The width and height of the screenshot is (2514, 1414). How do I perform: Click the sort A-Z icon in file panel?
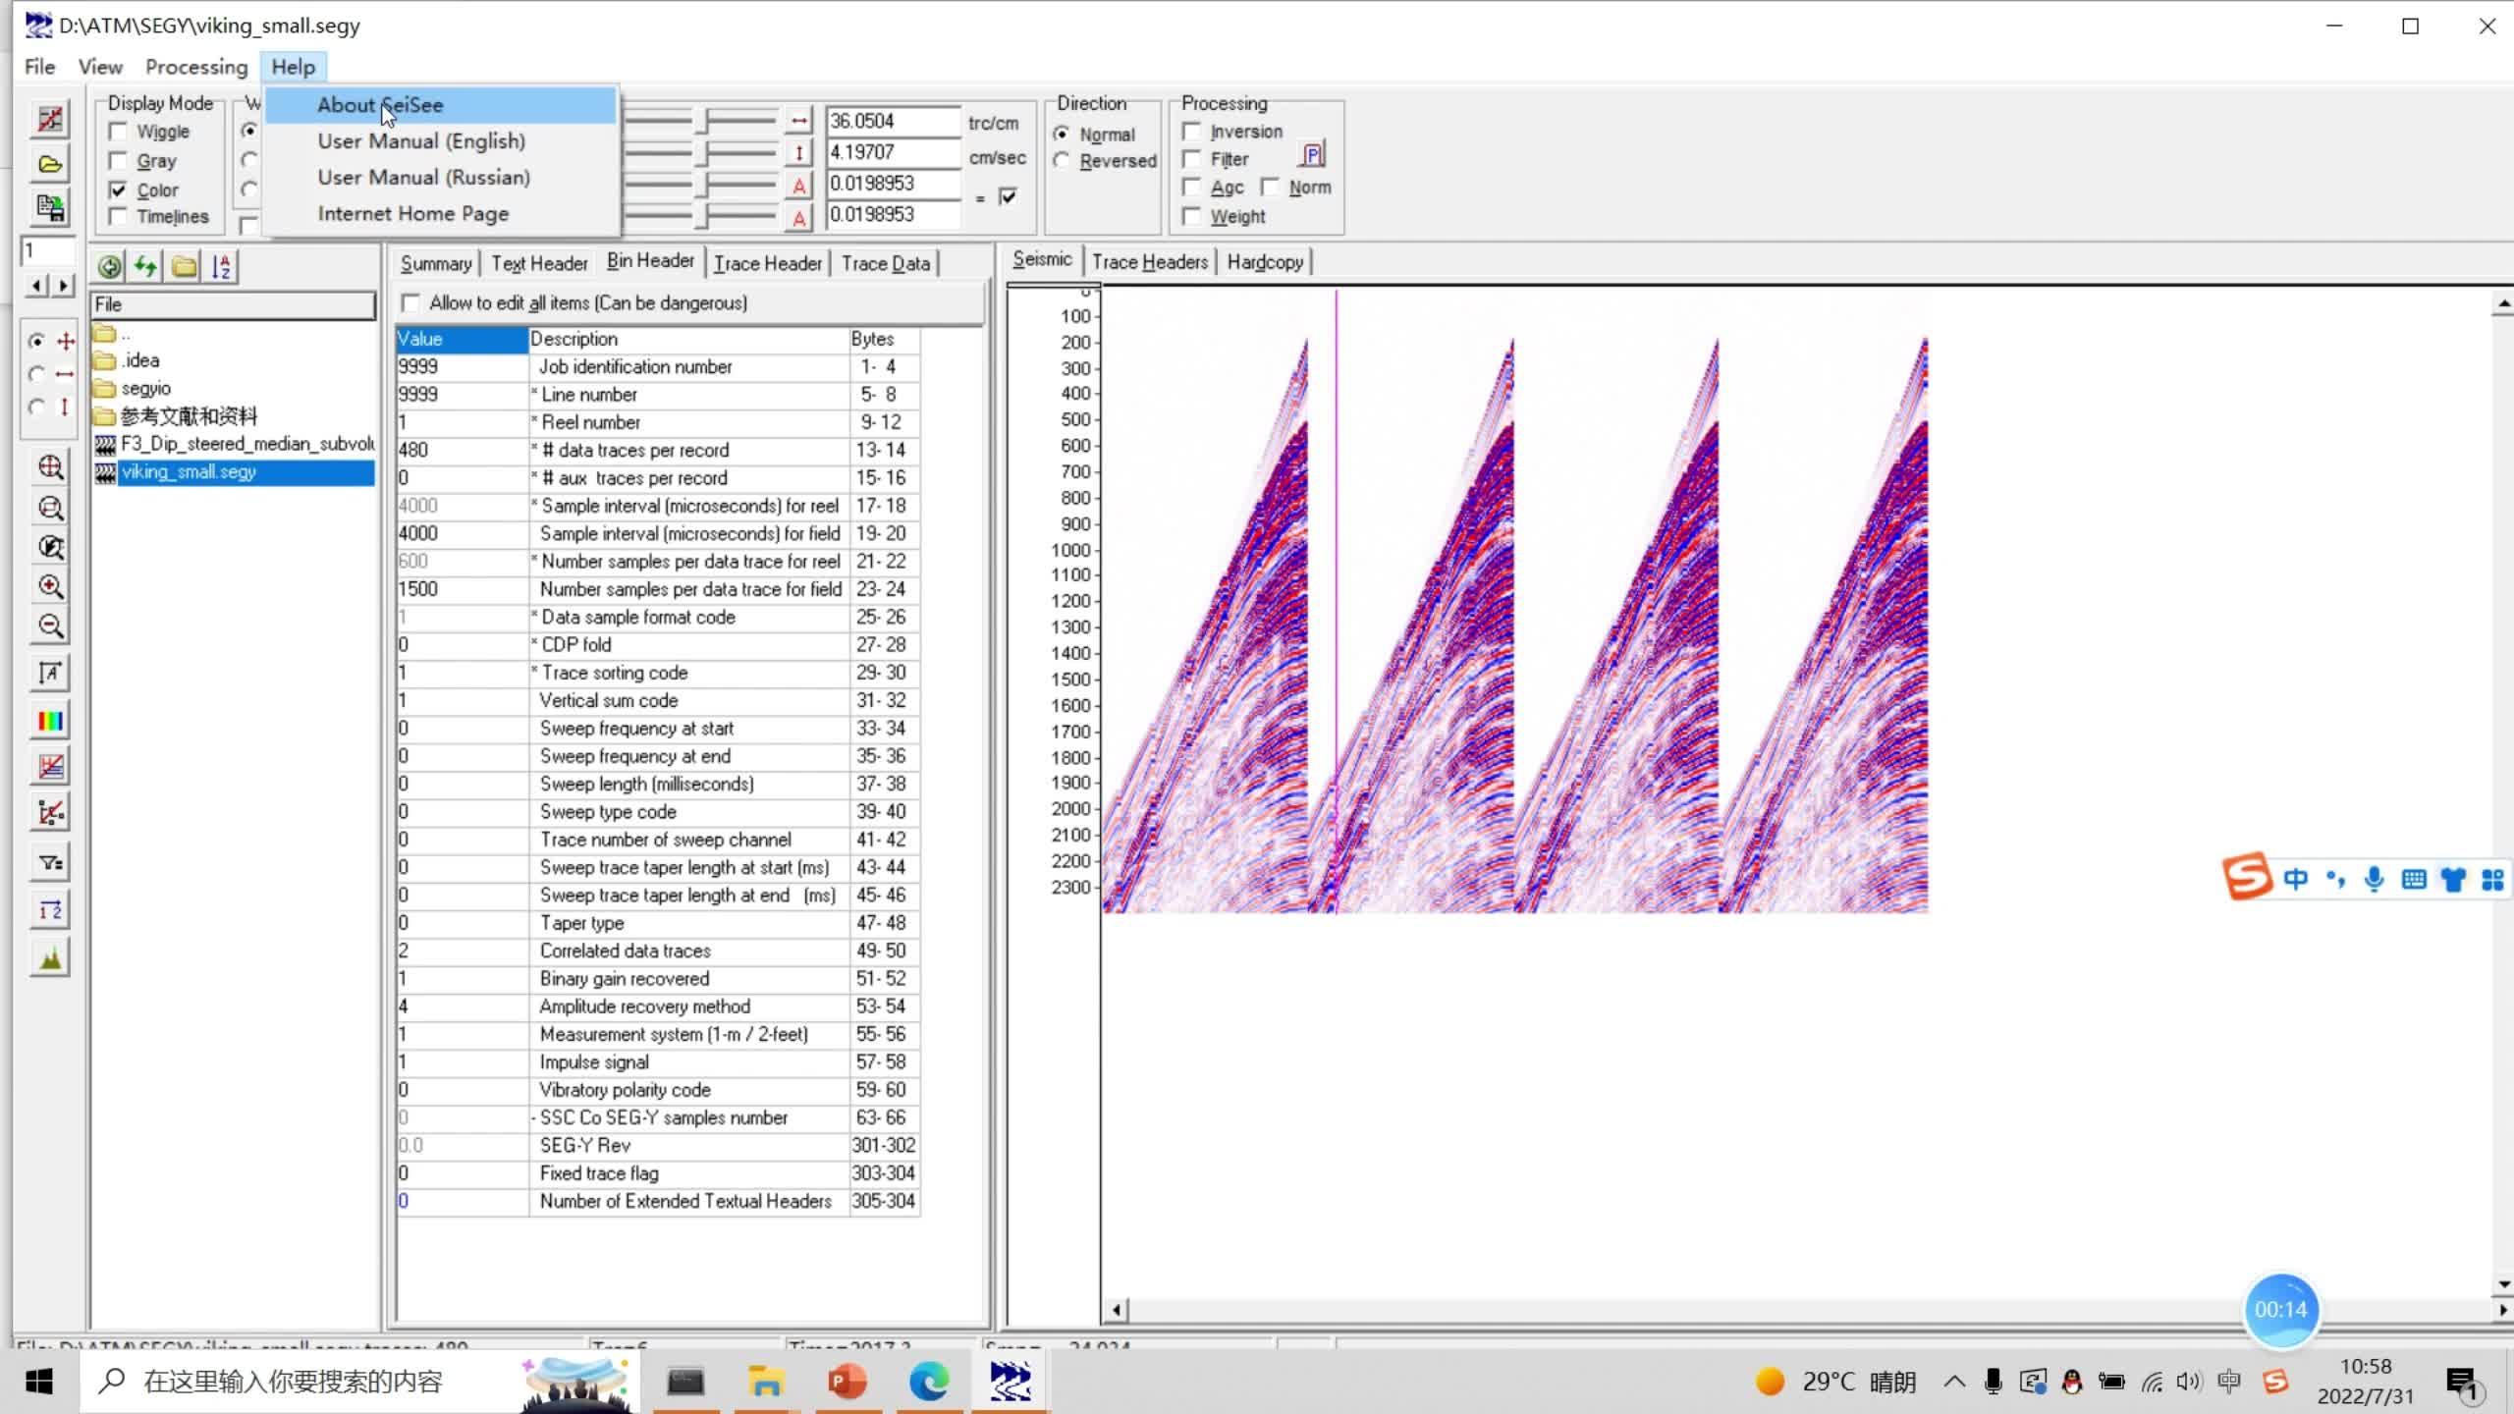point(222,266)
